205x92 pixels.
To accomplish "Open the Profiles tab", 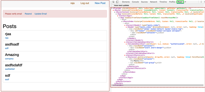I will [x=172, y=2].
